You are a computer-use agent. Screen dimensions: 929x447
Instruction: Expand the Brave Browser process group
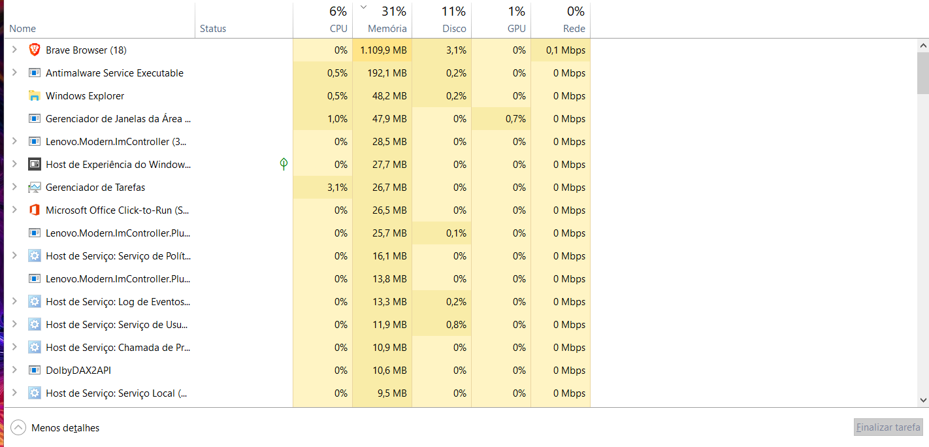[x=14, y=50]
